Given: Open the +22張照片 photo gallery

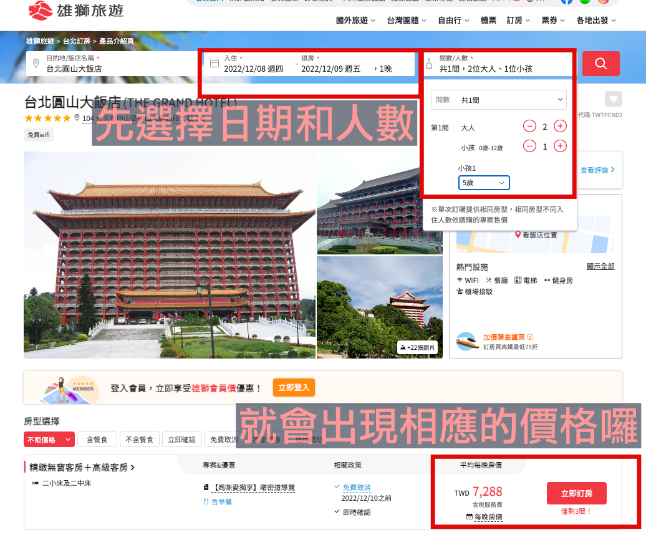Looking at the screenshot, I should pos(417,347).
